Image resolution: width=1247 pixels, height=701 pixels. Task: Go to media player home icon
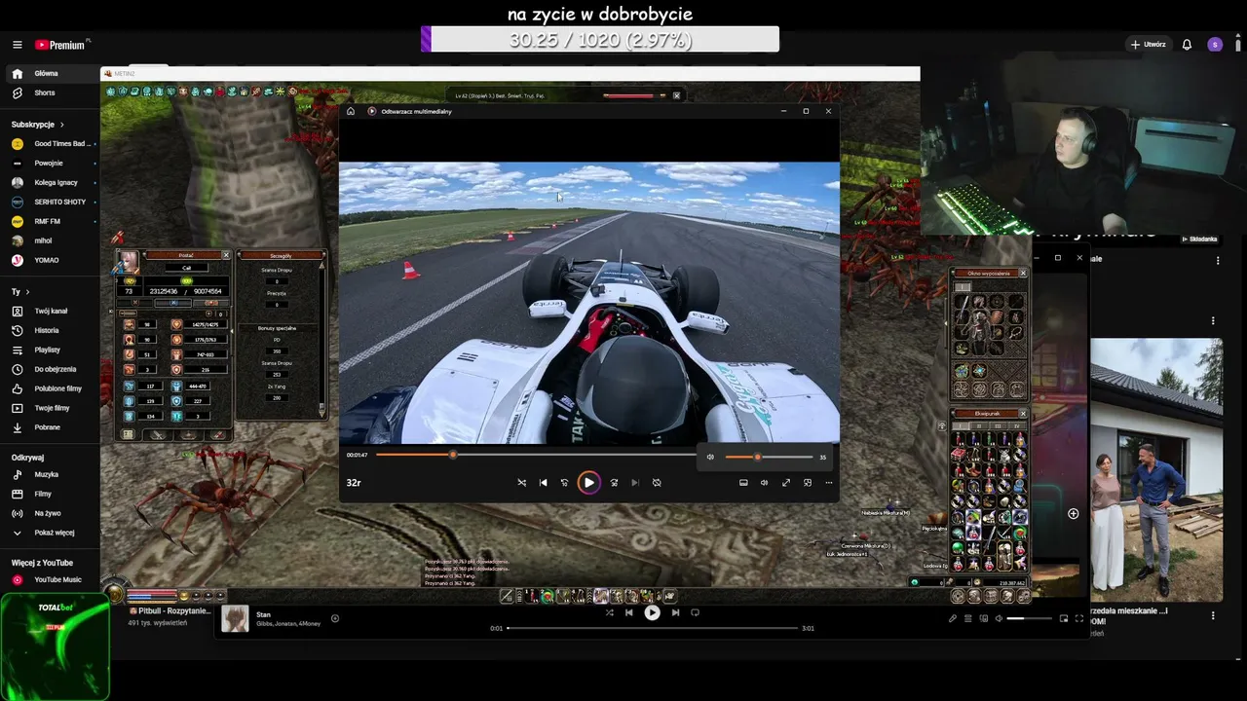coord(351,111)
